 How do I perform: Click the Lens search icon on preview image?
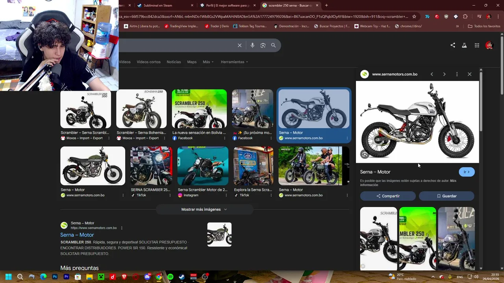pyautogui.click(x=365, y=154)
